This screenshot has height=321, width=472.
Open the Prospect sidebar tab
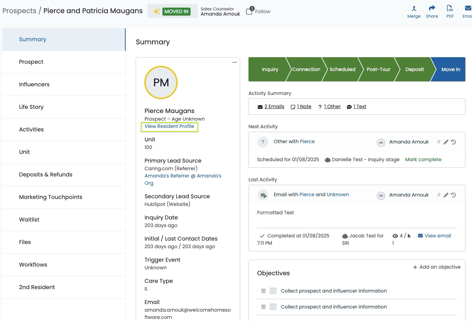64,62
